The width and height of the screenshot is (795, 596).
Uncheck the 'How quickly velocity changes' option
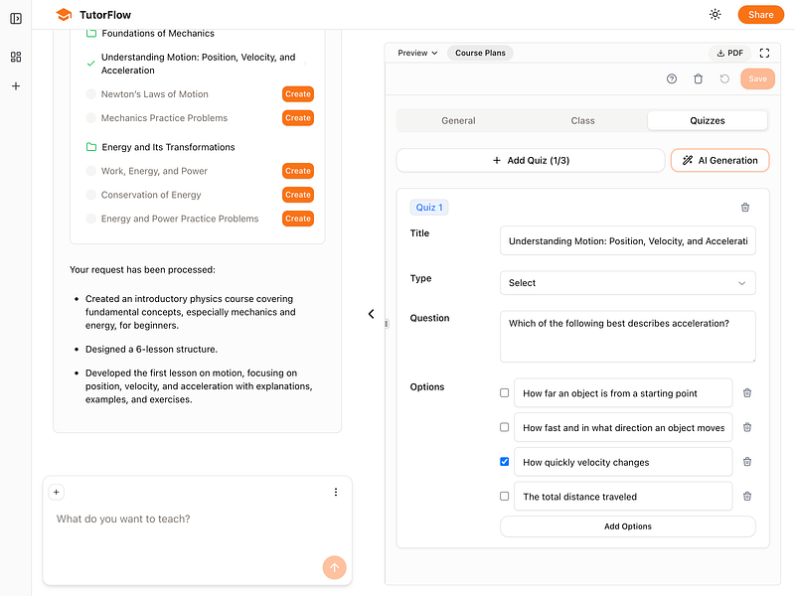(504, 462)
